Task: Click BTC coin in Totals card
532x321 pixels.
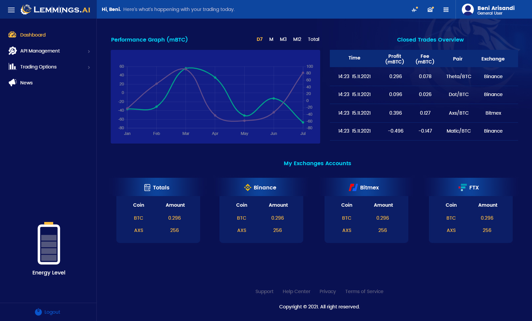Action: (x=139, y=218)
